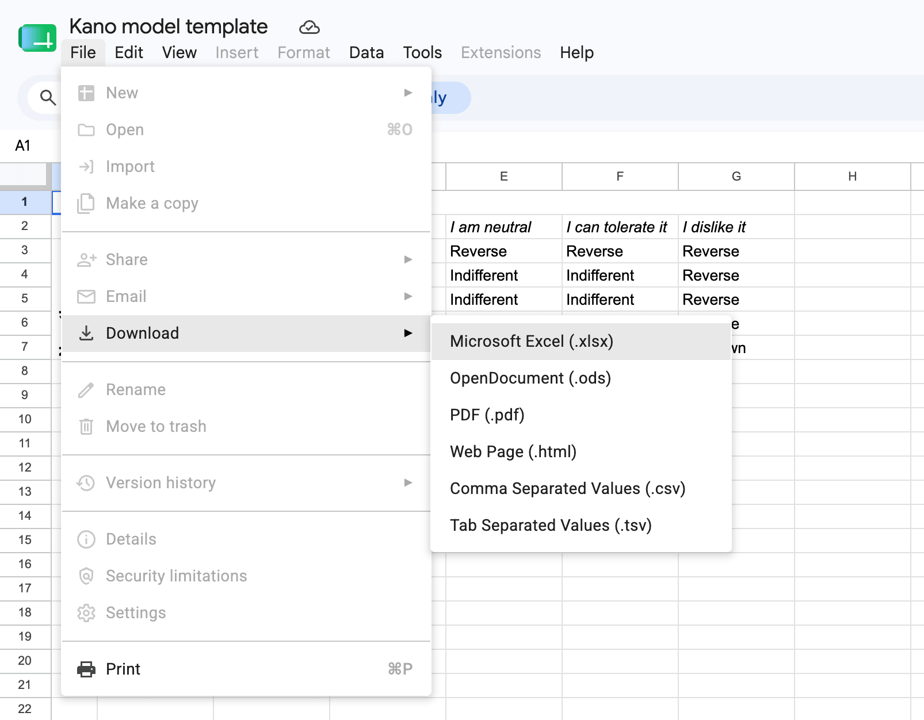Select row 2 header
Screen dimensions: 924x720
tap(25, 226)
